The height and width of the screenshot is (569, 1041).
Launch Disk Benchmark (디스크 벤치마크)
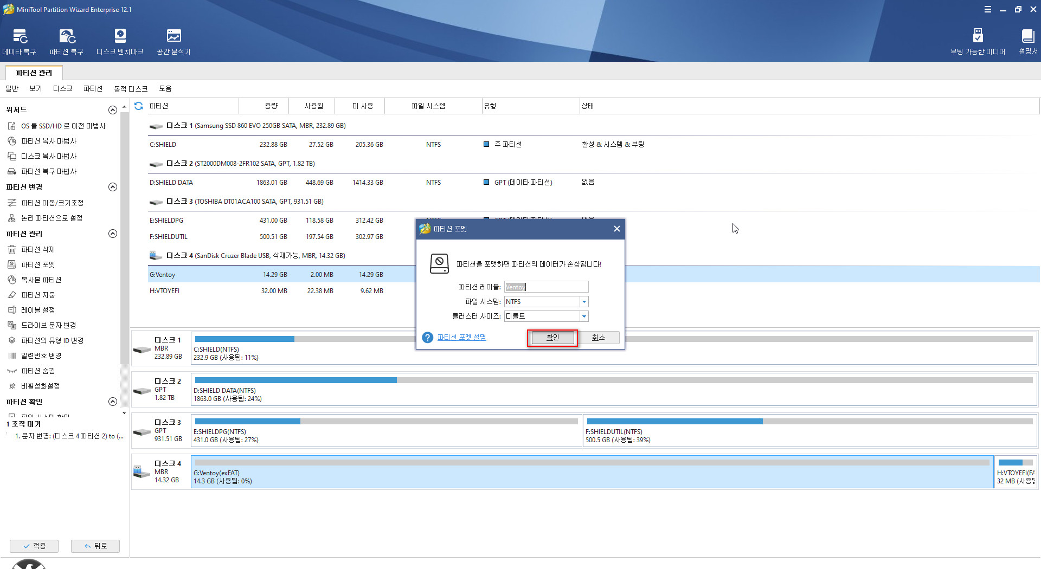tap(120, 42)
